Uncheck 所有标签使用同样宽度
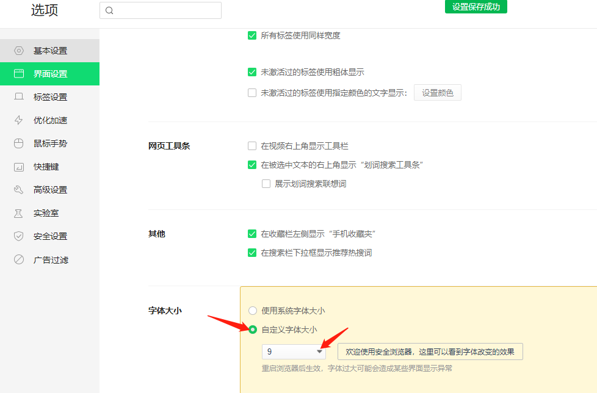Screen dimensions: 597x393 point(252,35)
